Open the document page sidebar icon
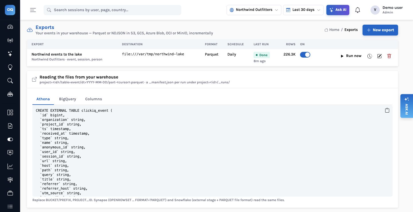The width and height of the screenshot is (413, 212). click(10, 126)
